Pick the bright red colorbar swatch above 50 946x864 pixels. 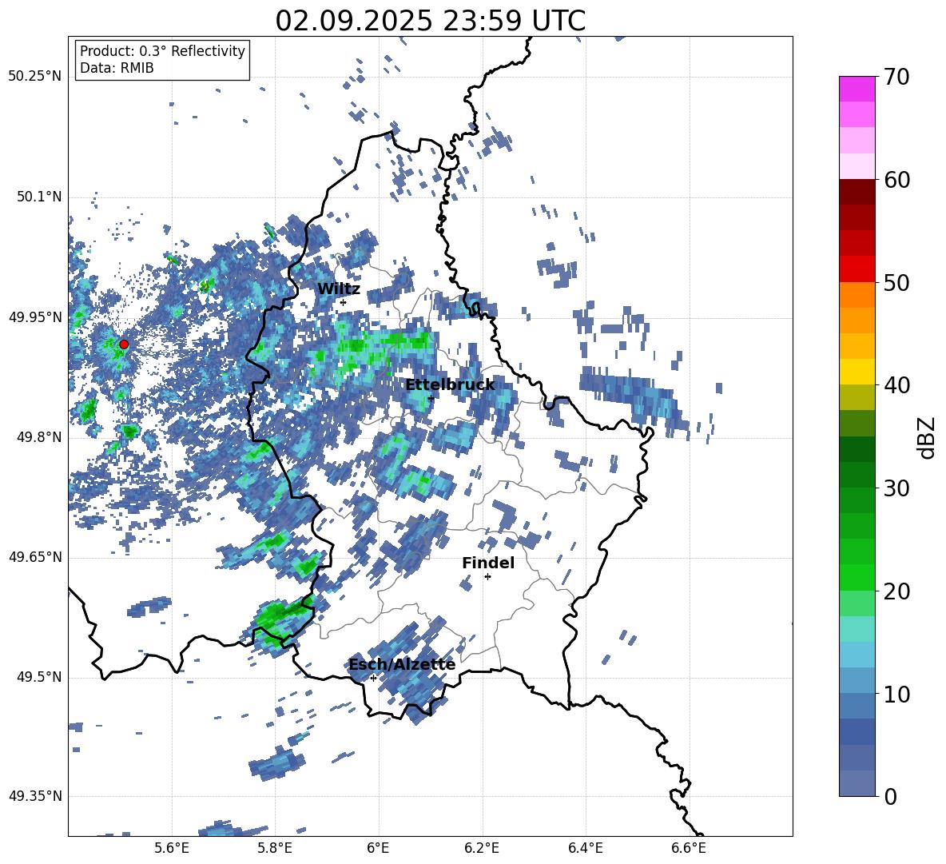(x=857, y=269)
